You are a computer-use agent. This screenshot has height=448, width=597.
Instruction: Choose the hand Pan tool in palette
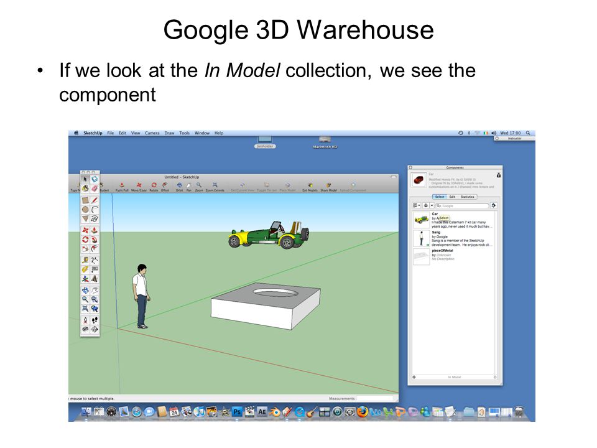pos(95,291)
